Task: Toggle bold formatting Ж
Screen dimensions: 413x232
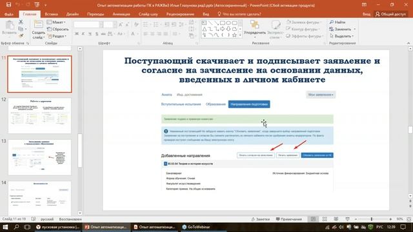Action: pos(77,34)
